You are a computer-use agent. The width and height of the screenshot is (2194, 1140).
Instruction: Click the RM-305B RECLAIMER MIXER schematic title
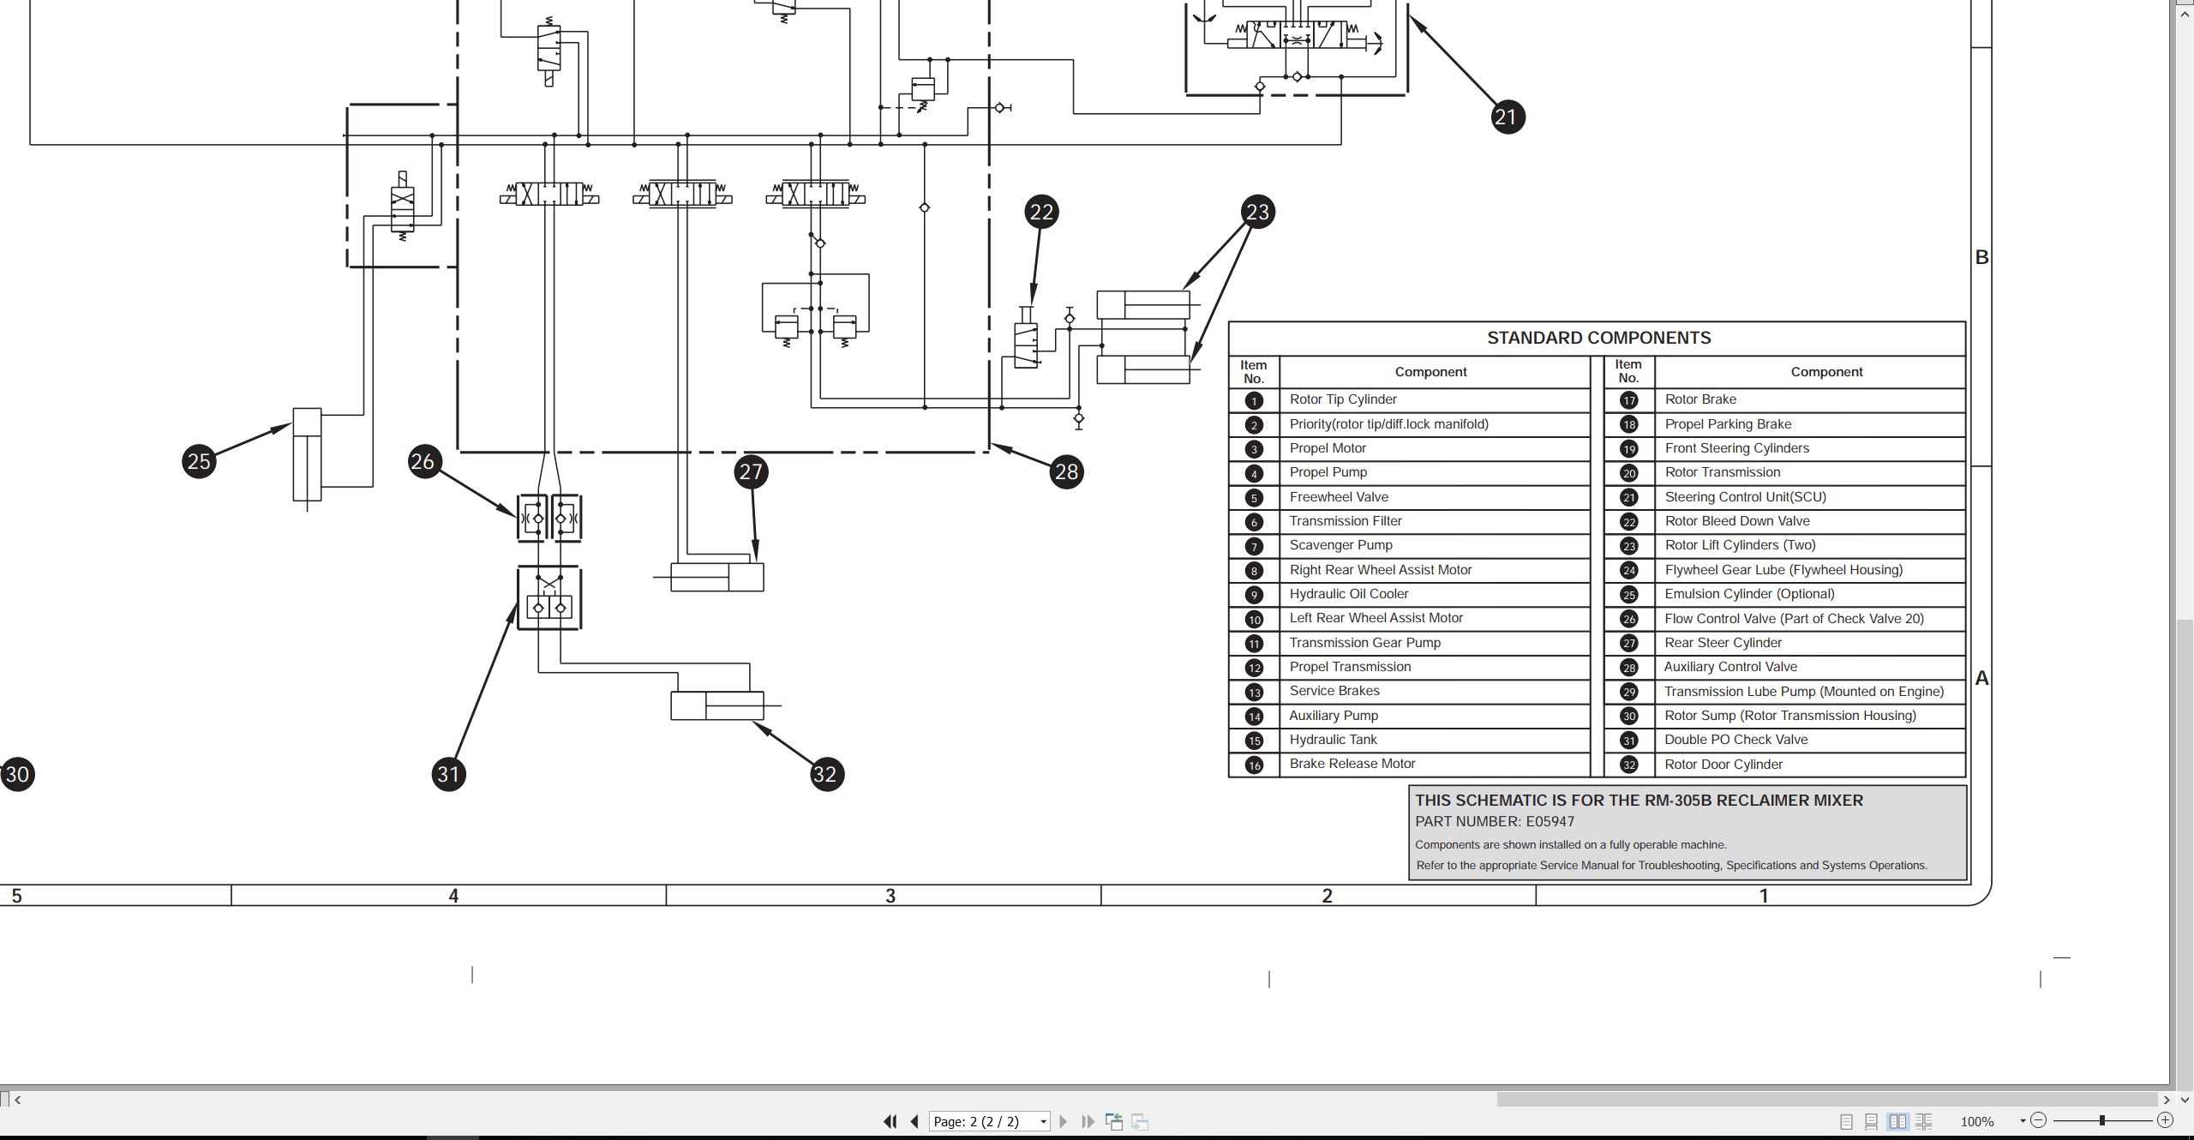[1639, 801]
